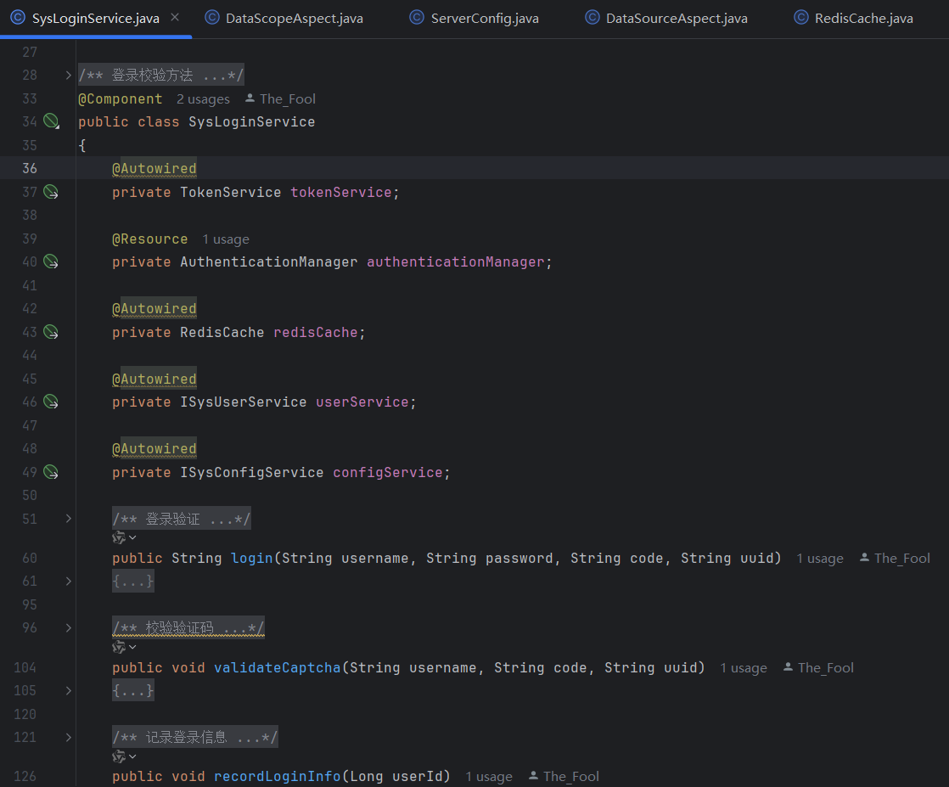Screen dimensions: 949x787
Task: Open the dropdown arrow beside the validateCaptcha AI icon
Action: tap(132, 647)
